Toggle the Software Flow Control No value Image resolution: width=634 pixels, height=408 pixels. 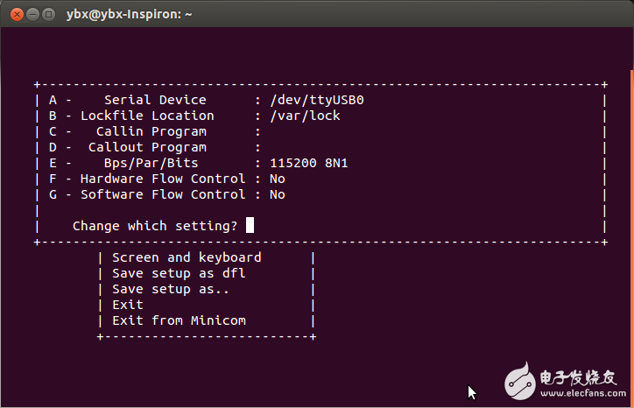point(278,194)
